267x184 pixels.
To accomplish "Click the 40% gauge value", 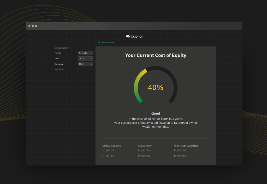I will (156, 87).
